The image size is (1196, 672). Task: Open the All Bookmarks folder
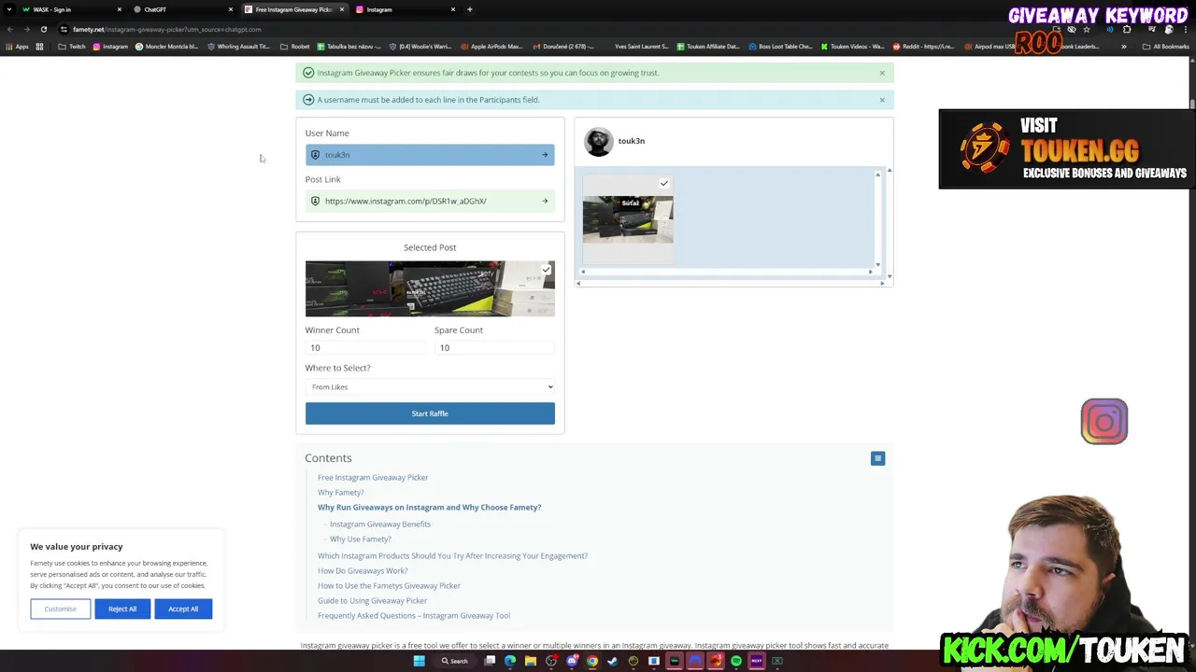point(1165,47)
